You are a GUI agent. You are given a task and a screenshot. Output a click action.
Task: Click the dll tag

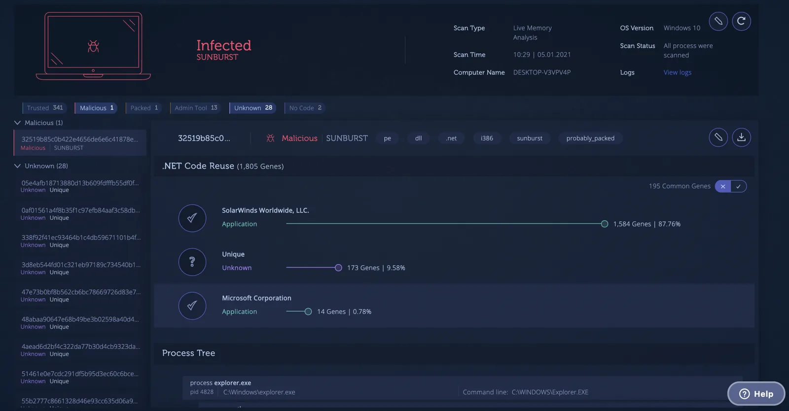point(418,138)
